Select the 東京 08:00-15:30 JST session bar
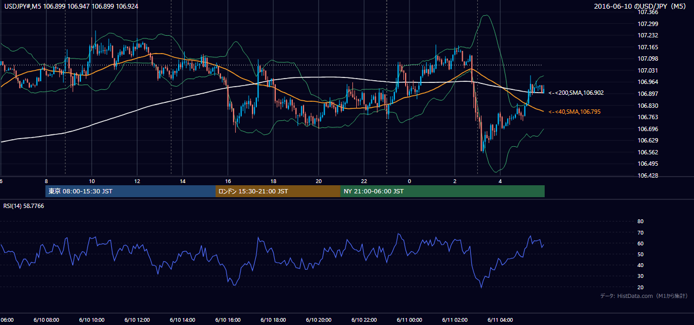 pyautogui.click(x=130, y=191)
